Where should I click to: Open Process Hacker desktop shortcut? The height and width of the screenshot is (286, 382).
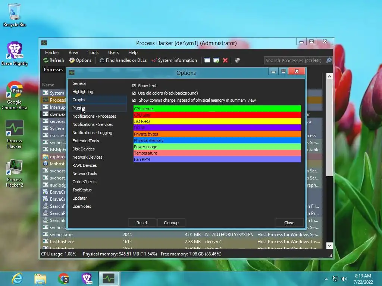15,134
